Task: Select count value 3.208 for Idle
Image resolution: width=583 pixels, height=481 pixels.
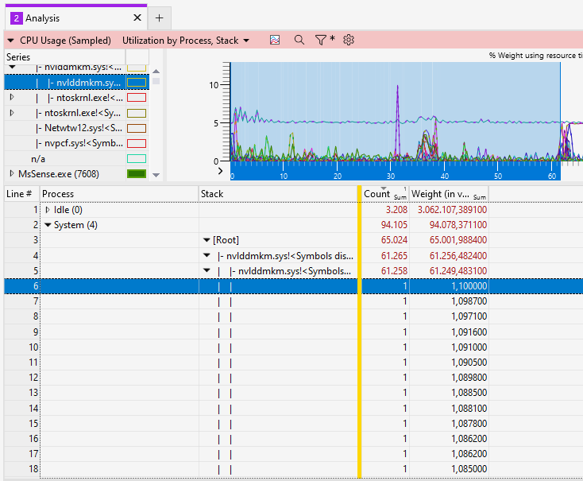Action: coord(396,210)
